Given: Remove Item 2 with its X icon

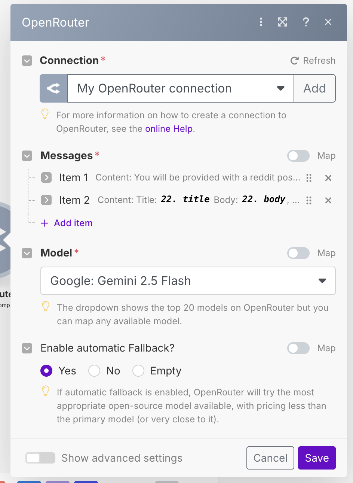Looking at the screenshot, I should pyautogui.click(x=328, y=200).
